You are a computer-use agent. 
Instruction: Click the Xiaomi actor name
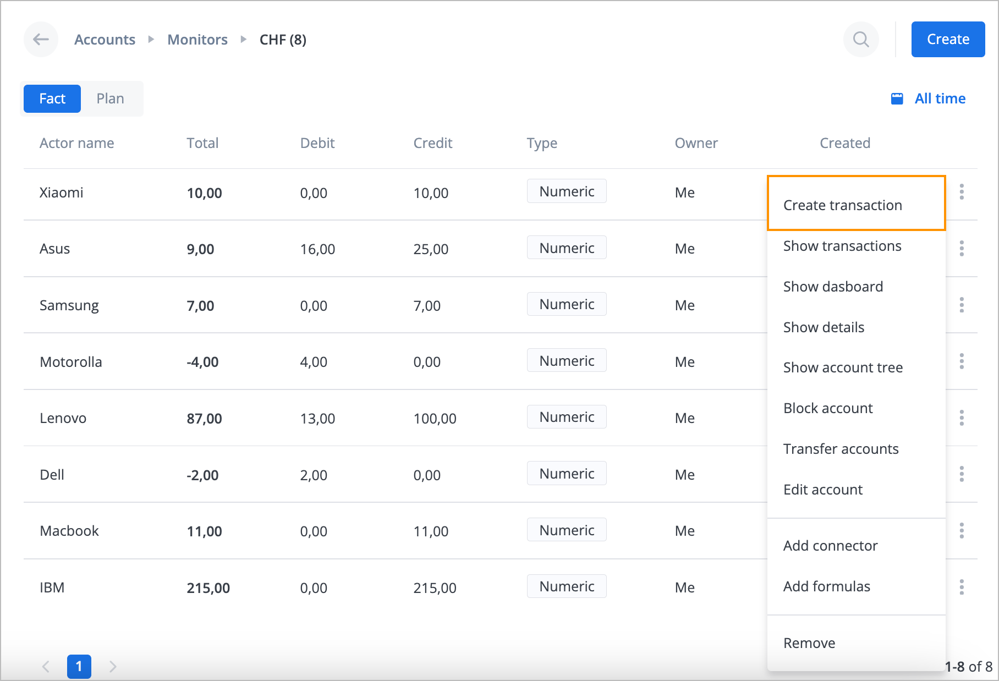62,193
